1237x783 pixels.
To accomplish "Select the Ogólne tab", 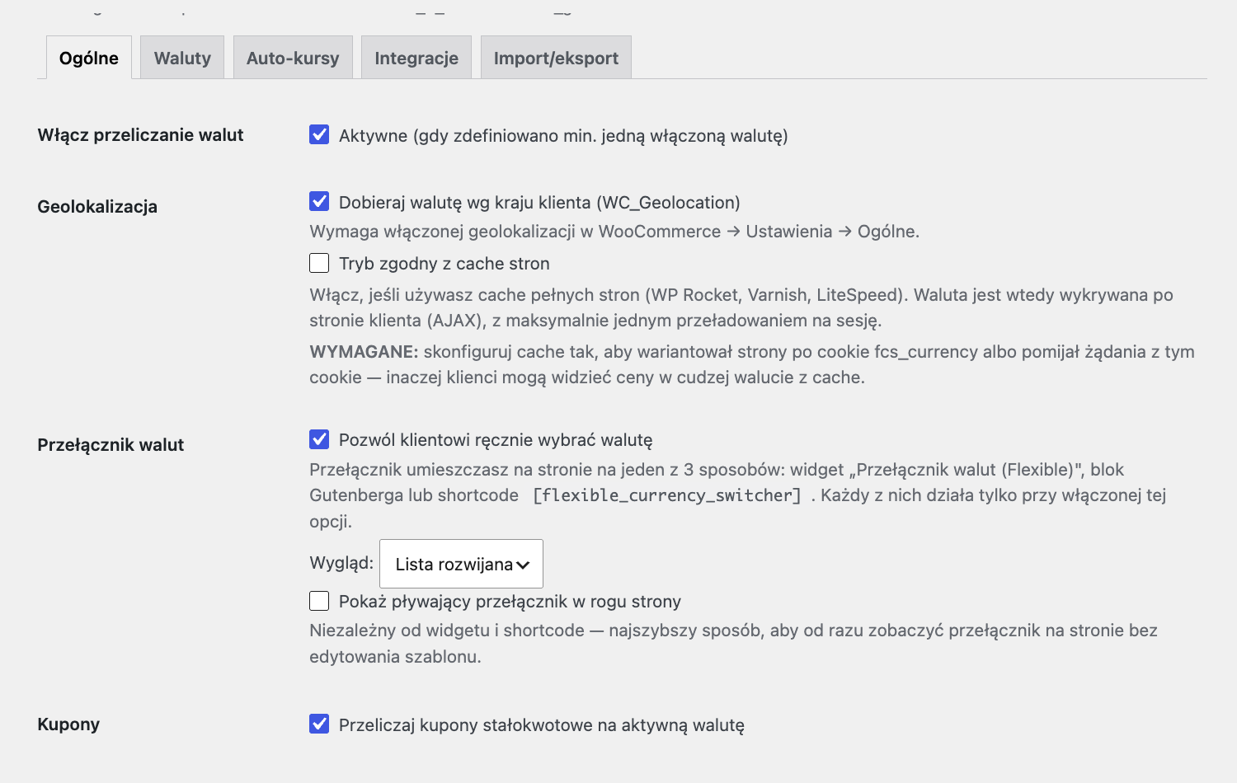I will 89,58.
